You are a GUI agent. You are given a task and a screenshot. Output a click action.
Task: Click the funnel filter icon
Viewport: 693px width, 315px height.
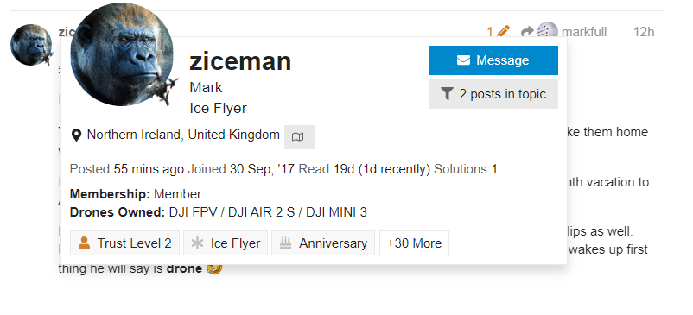pos(447,93)
